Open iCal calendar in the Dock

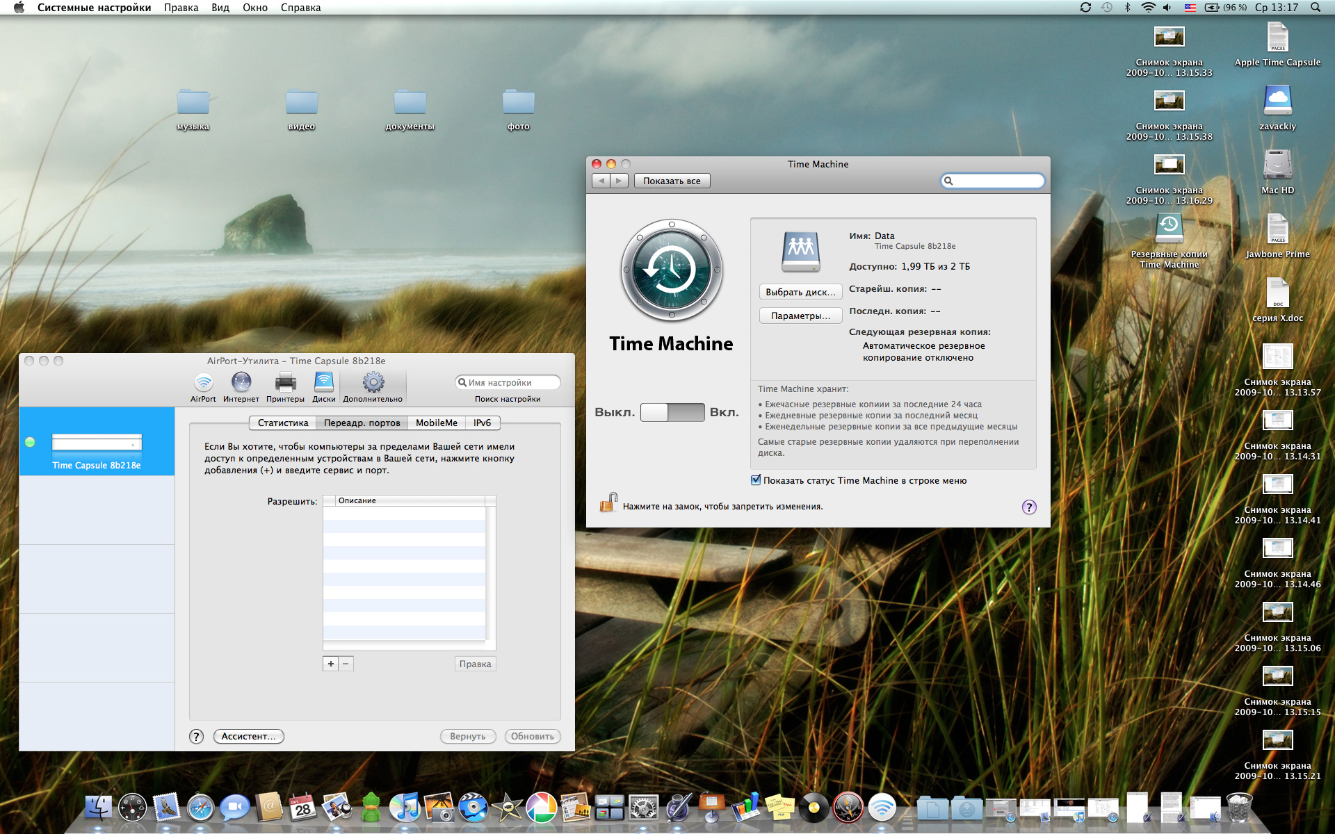pyautogui.click(x=302, y=808)
